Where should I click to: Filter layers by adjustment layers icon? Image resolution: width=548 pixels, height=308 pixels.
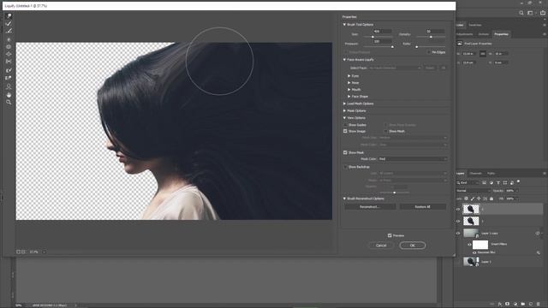point(491,182)
